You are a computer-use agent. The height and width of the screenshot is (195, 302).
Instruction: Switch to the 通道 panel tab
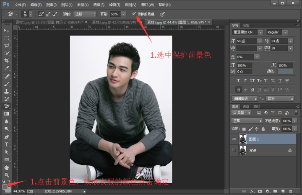247,106
